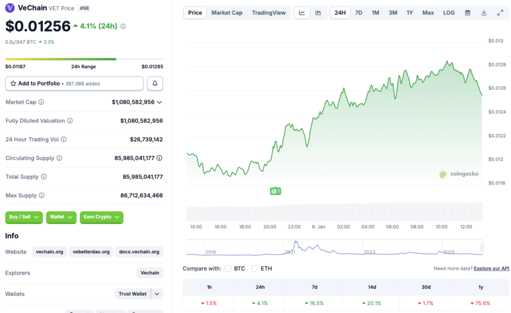The image size is (511, 313).
Task: Select the 7D timeframe tab
Action: pos(358,12)
